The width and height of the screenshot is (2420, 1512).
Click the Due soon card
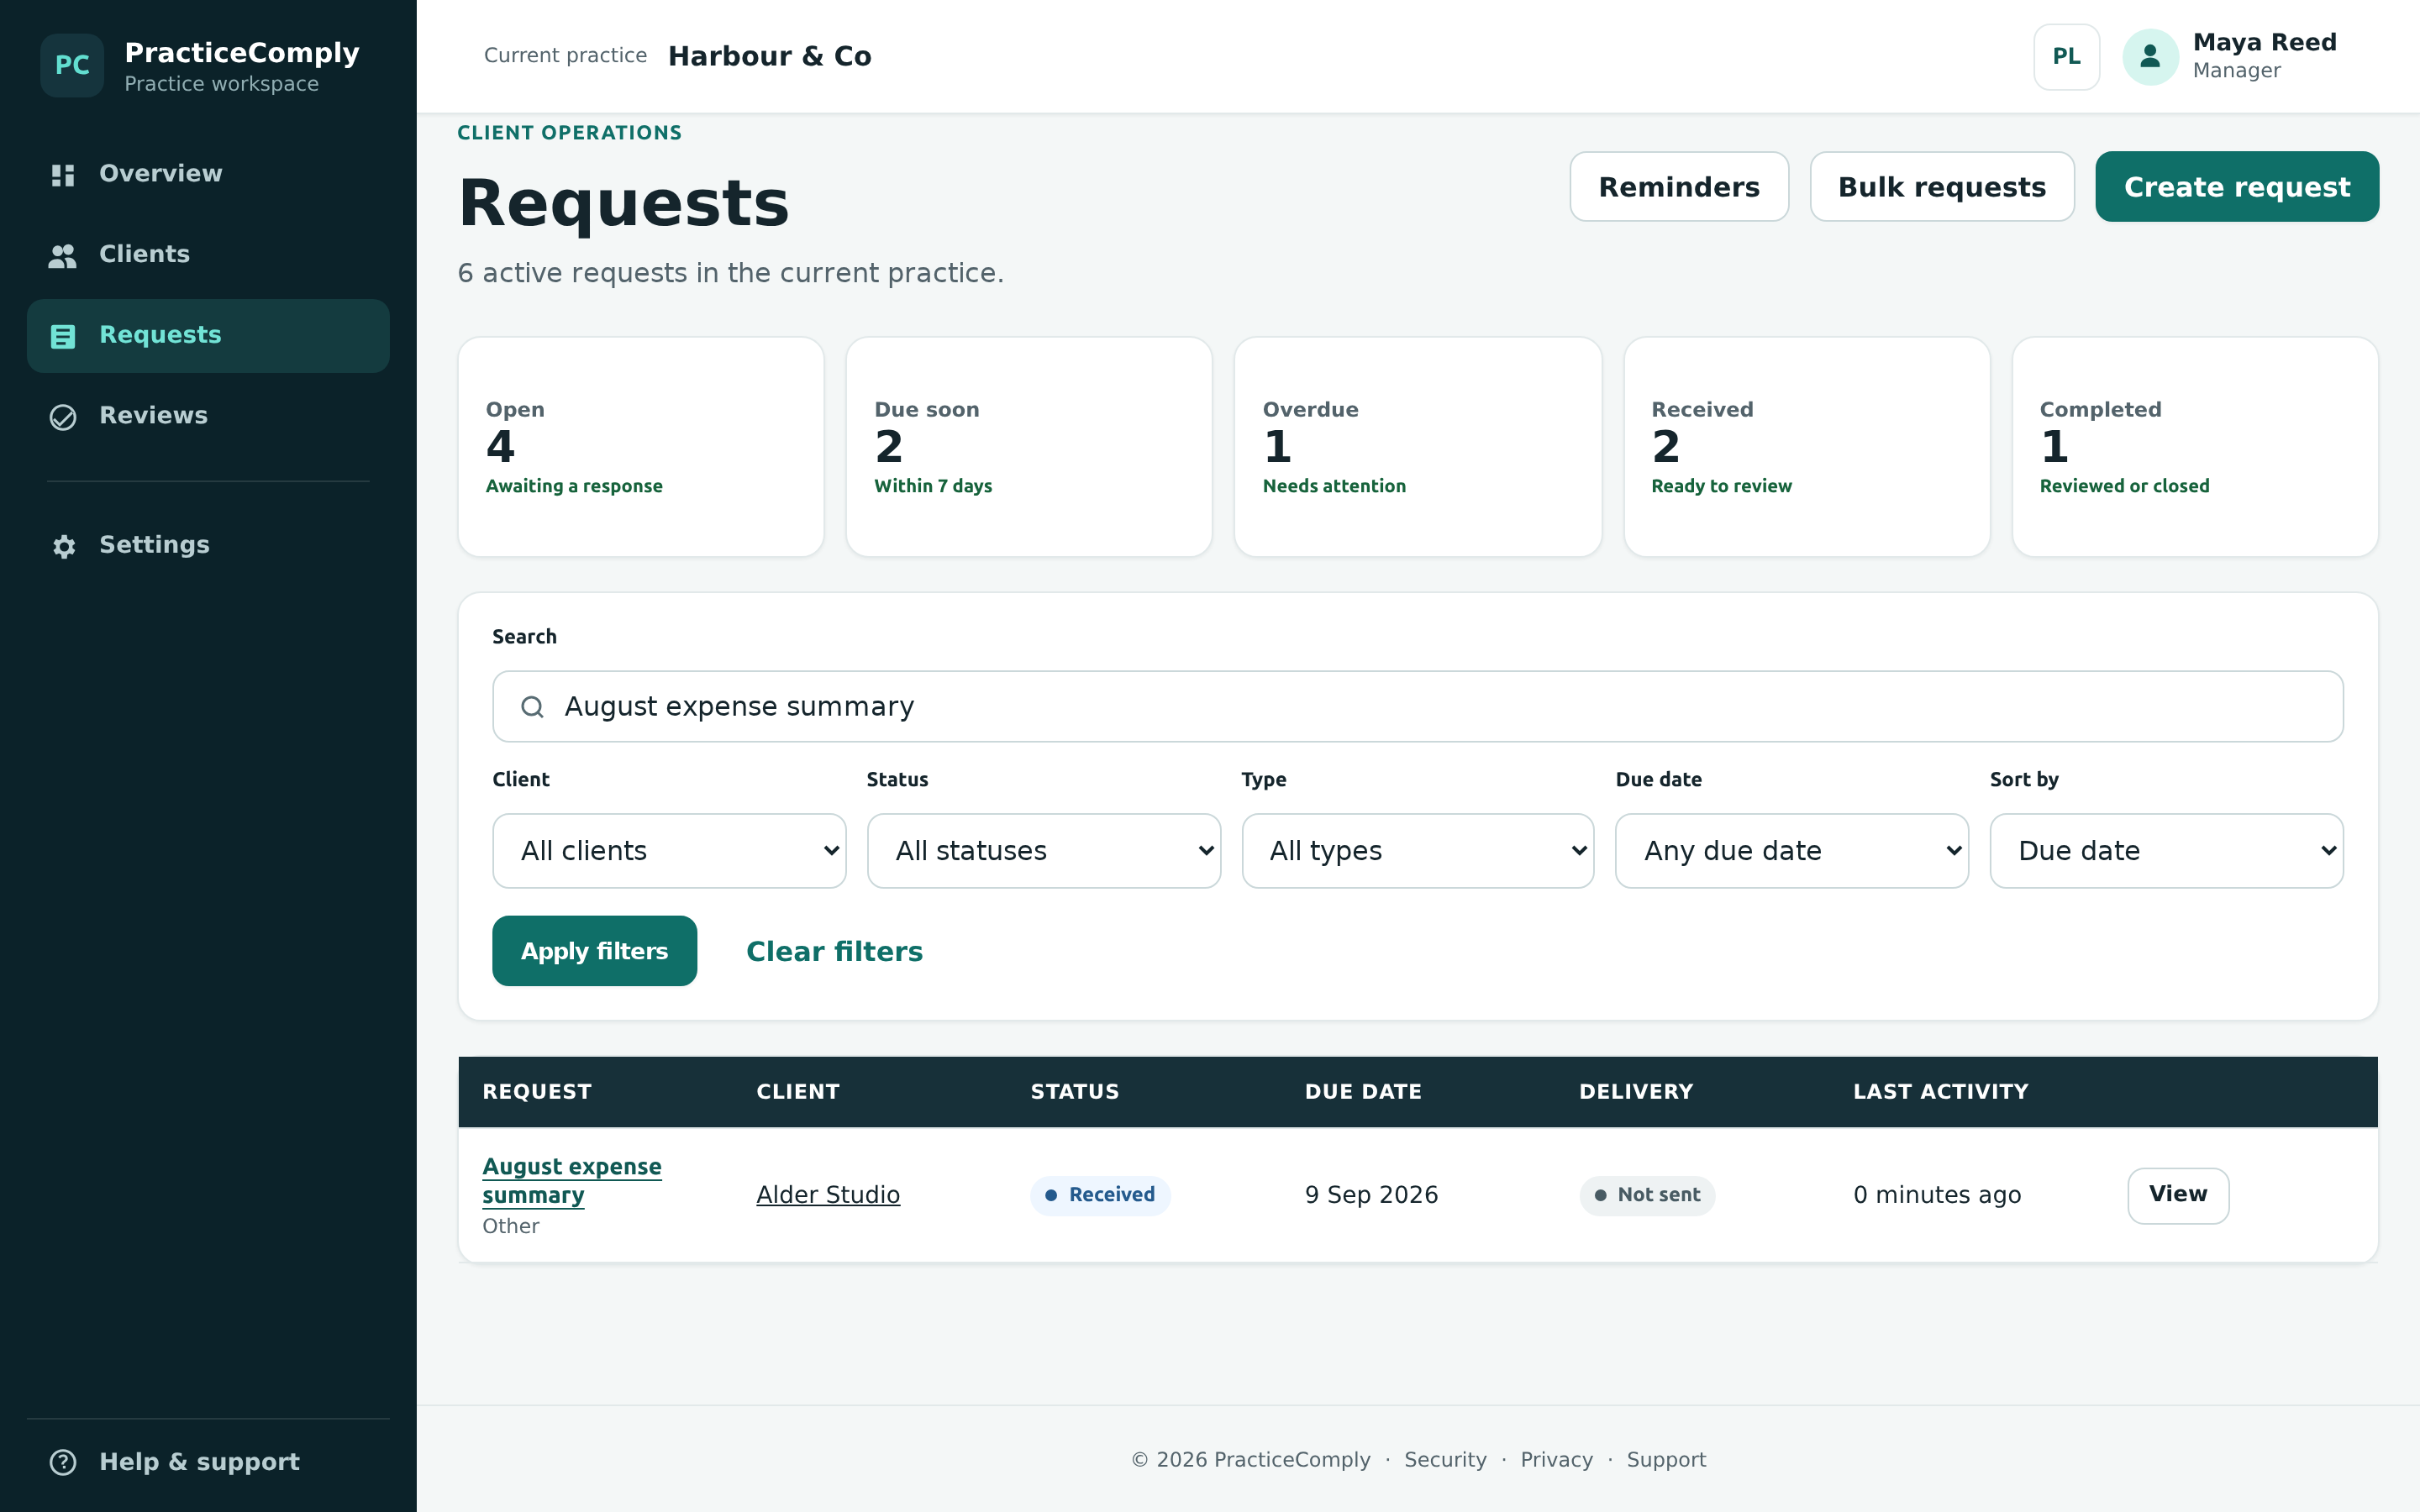point(1029,447)
